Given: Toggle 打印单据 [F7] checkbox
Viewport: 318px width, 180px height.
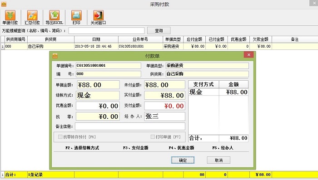Looking at the screenshot, I should coord(153,137).
